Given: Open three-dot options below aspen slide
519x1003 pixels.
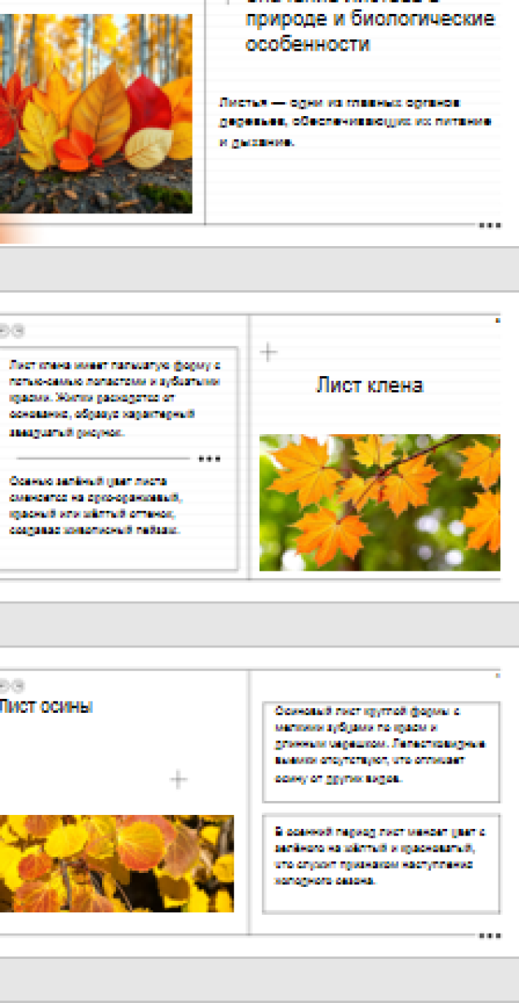Looking at the screenshot, I should 490,935.
